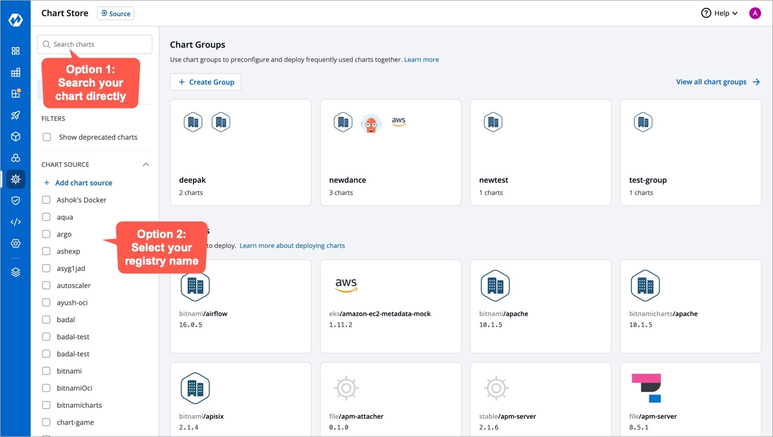Image resolution: width=773 pixels, height=437 pixels.
Task: Click the stacked layers icon in sidebar
Action: coord(16,272)
